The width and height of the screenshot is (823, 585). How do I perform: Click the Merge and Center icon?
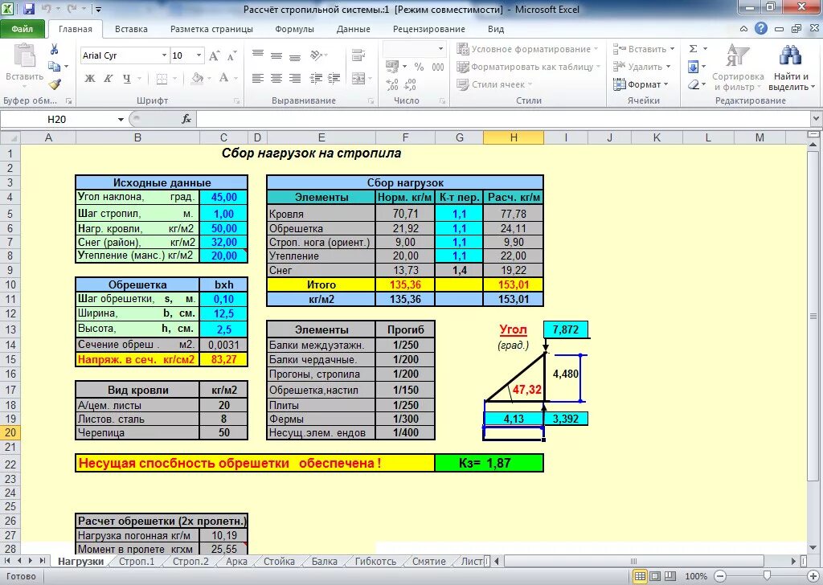point(359,79)
